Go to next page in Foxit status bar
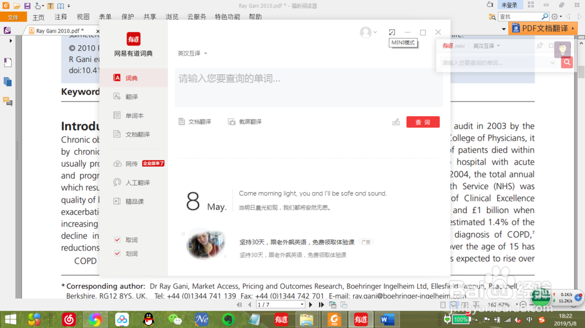Image resolution: width=585 pixels, height=328 pixels. [x=311, y=305]
